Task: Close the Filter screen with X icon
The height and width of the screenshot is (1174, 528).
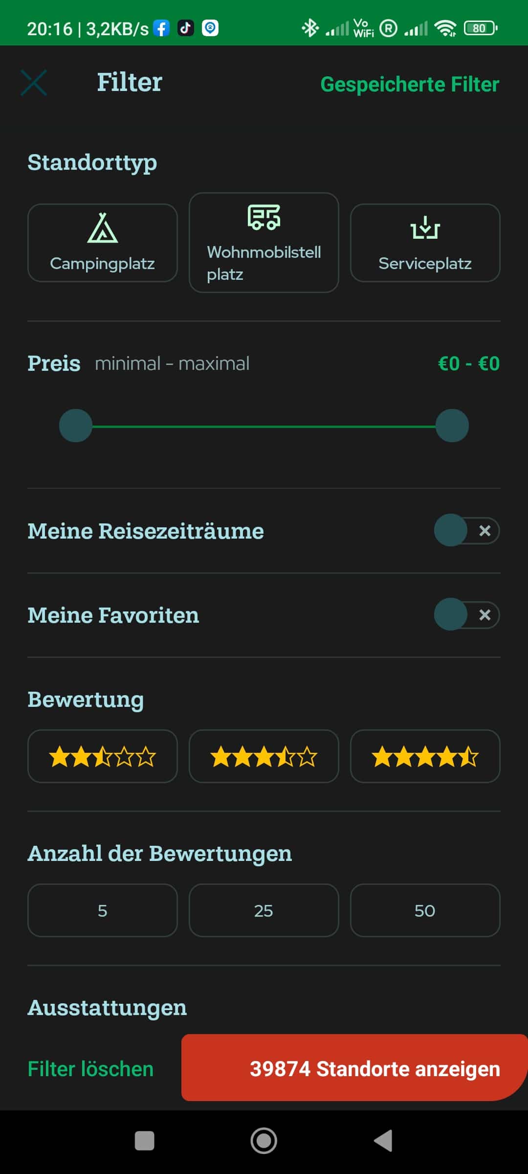Action: (x=34, y=82)
